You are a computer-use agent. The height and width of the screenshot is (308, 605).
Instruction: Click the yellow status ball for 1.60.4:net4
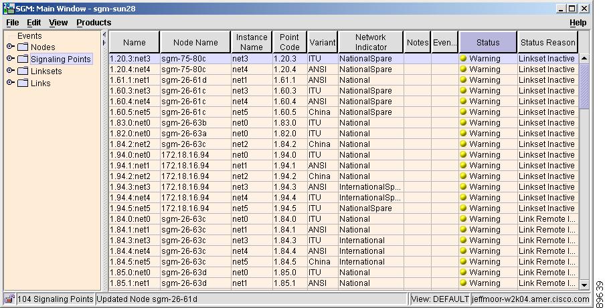tap(463, 102)
